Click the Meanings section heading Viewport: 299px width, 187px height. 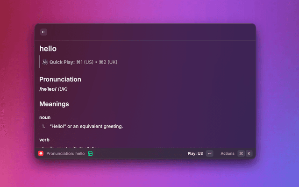tap(54, 104)
